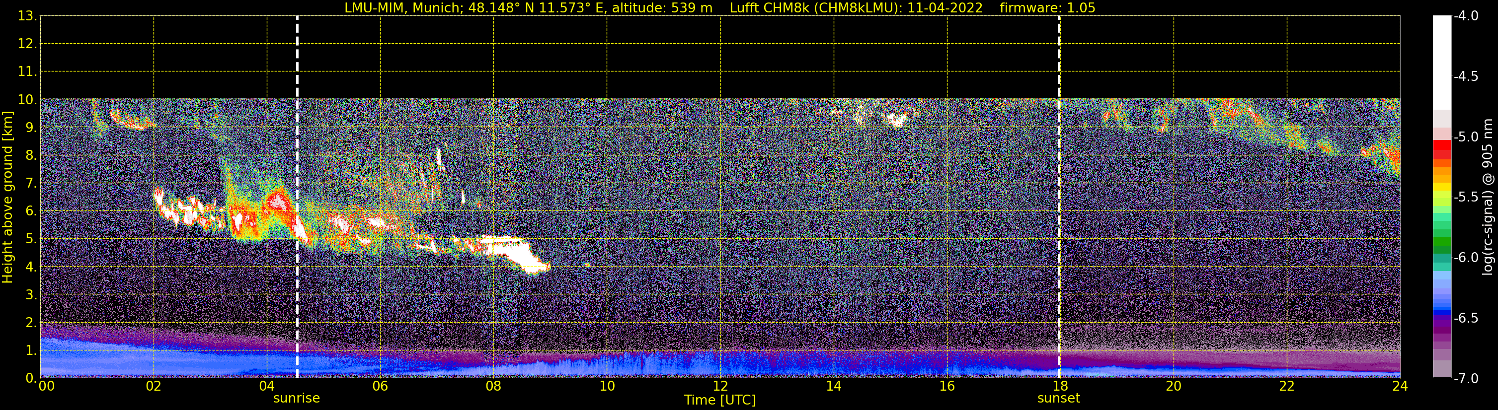Click the "10." height axis tick label
Viewport: 1498px width, 410px height.
[x=27, y=100]
